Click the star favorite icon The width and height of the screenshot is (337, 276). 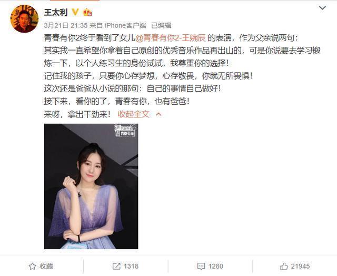point(33,267)
